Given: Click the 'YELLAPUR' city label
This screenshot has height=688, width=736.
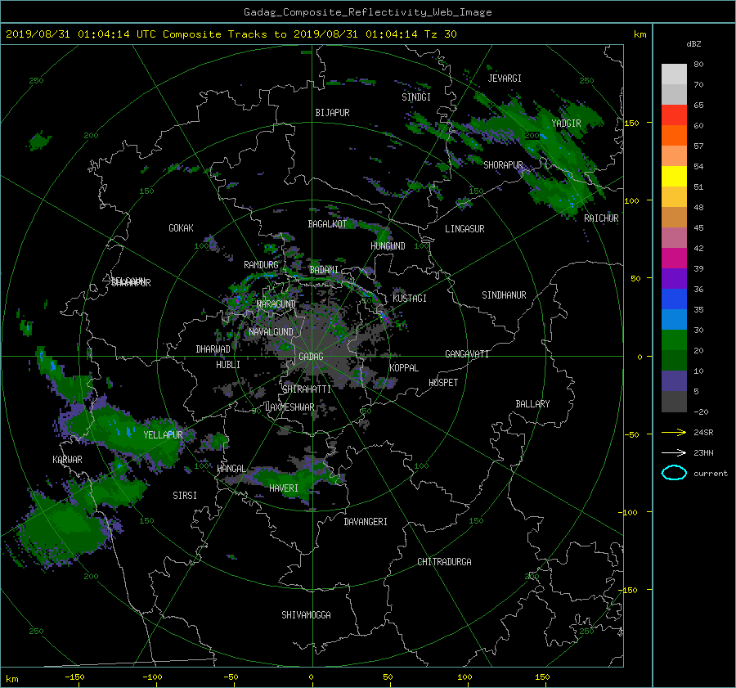Looking at the screenshot, I should click(x=163, y=435).
